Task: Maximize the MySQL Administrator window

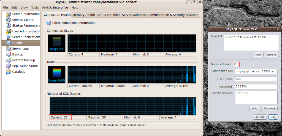Action: click(x=194, y=2)
